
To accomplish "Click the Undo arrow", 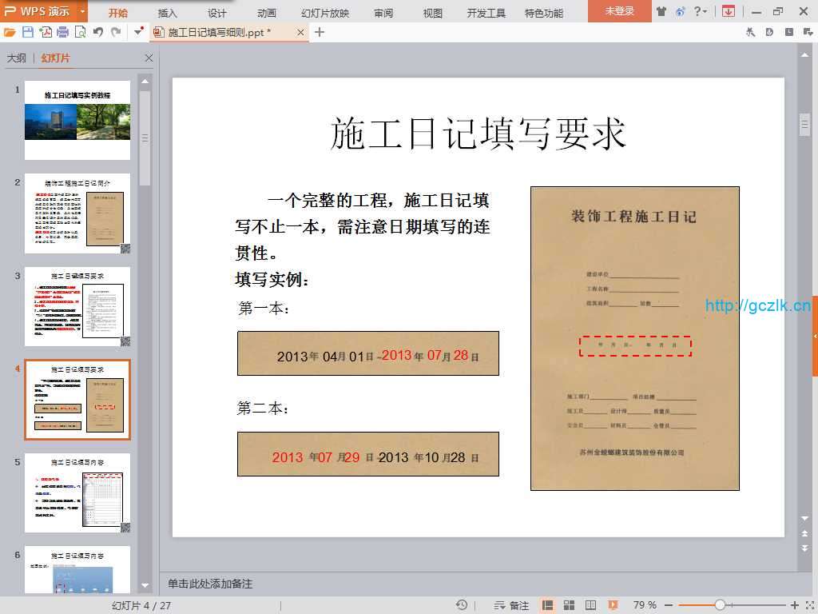I will coord(98,32).
